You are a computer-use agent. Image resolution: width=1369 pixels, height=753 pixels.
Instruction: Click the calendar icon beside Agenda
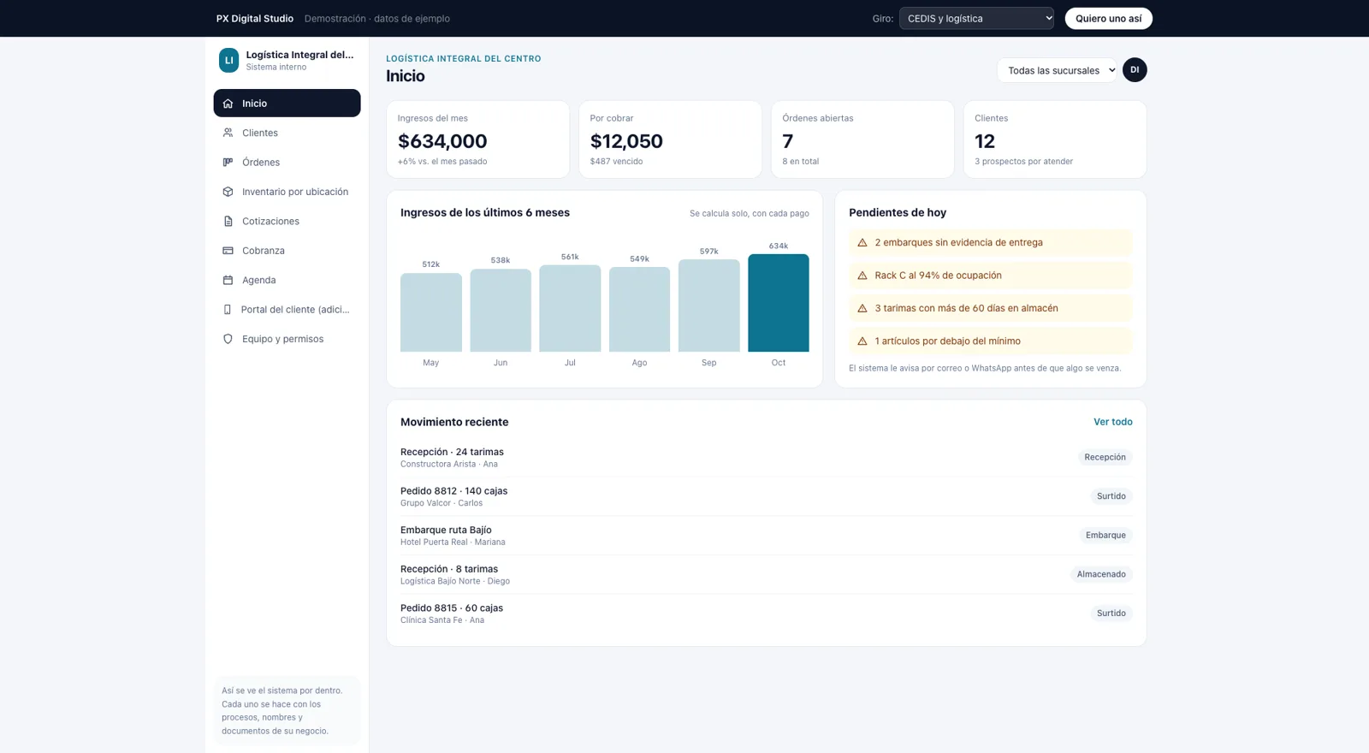[228, 280]
